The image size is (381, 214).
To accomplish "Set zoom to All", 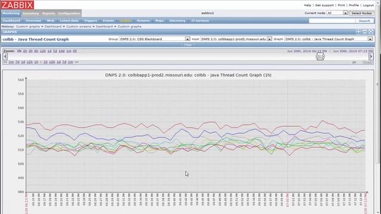I will 74,51.
